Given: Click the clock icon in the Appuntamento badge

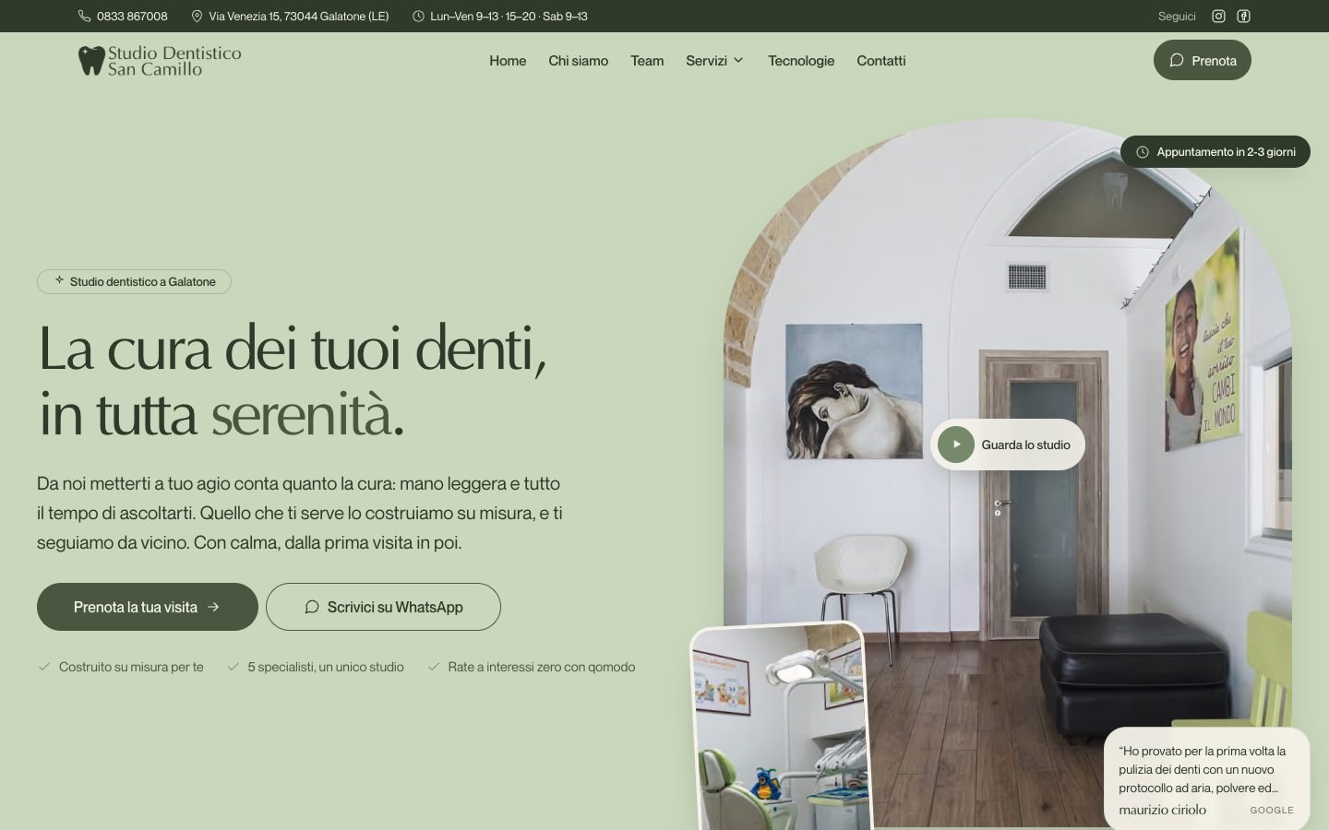Looking at the screenshot, I should pos(1143,152).
